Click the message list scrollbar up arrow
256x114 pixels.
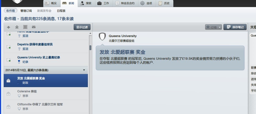(90, 33)
